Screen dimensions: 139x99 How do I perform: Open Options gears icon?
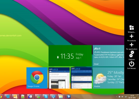click(132, 54)
